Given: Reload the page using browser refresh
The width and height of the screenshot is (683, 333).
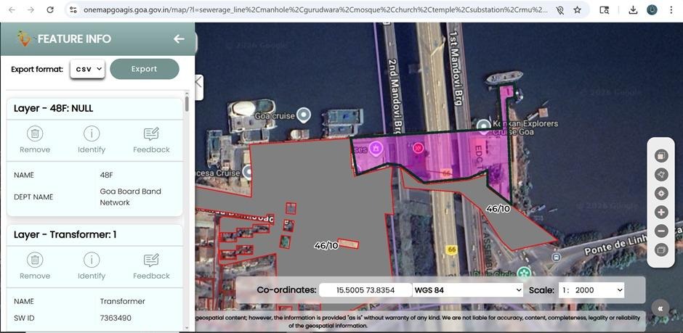Looking at the screenshot, I should tap(49, 10).
